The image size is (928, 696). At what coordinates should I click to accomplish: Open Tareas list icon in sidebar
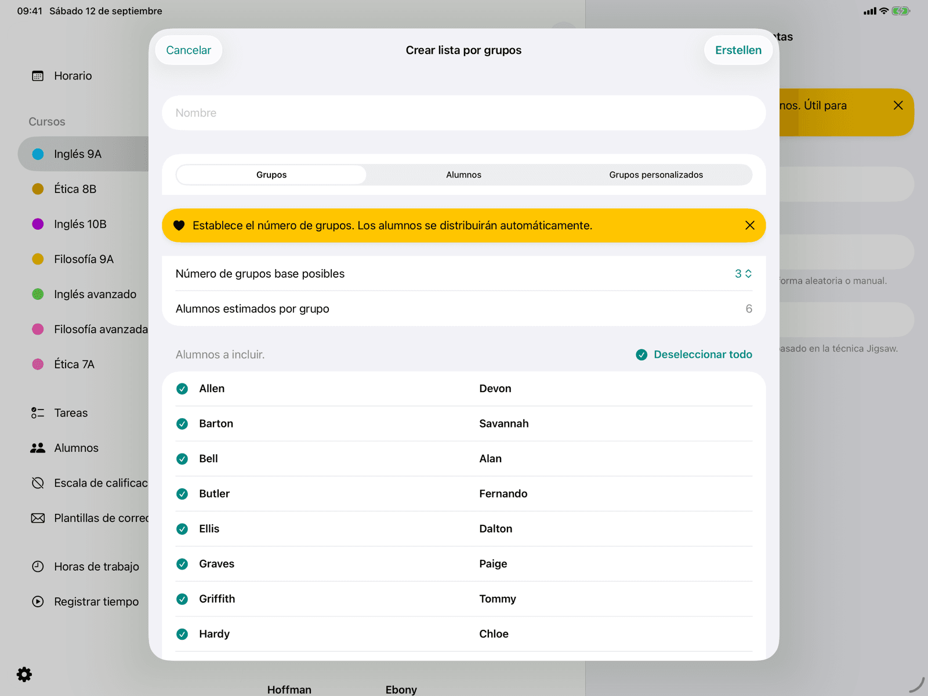(38, 413)
